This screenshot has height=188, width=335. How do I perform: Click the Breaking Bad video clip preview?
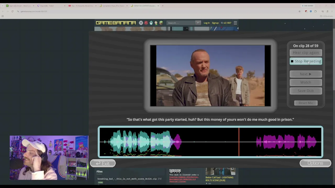[x=210, y=76]
